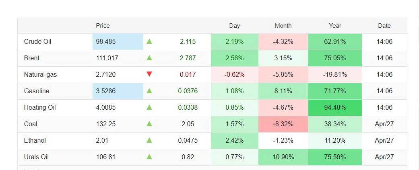Click the green up arrow for Coal

[x=149, y=124]
